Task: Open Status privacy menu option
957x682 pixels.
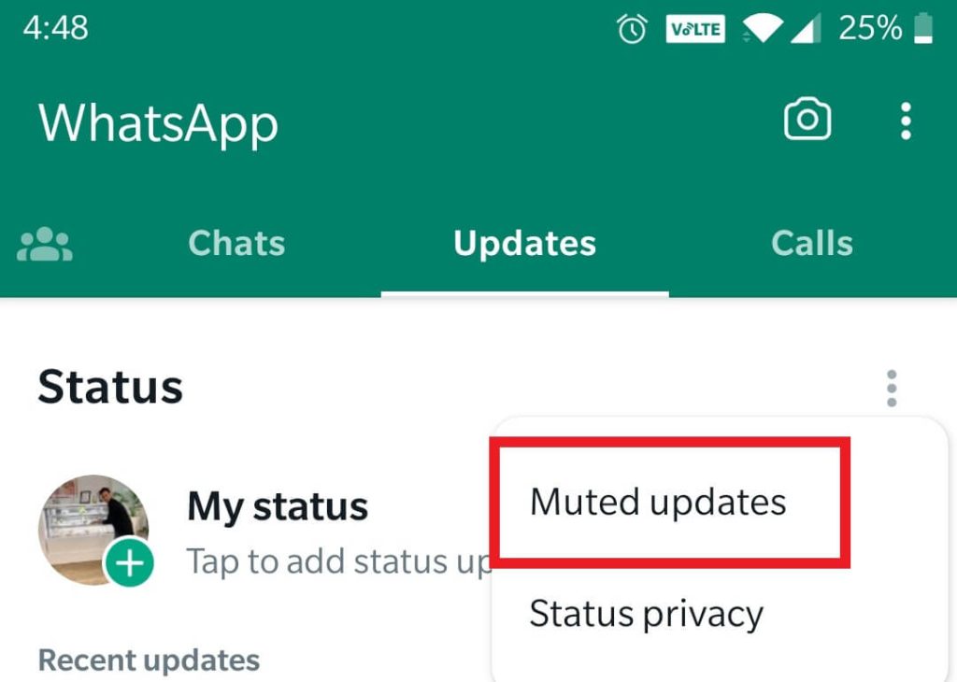Action: [x=647, y=614]
